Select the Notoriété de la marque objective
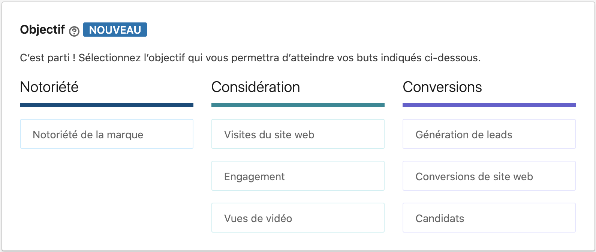The image size is (596, 252). [x=107, y=134]
